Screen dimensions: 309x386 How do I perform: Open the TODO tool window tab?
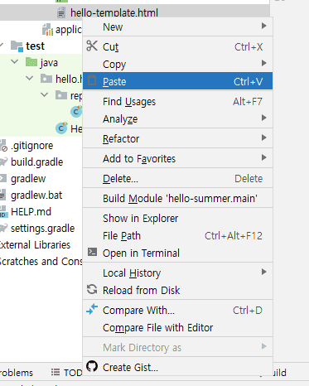point(67,373)
